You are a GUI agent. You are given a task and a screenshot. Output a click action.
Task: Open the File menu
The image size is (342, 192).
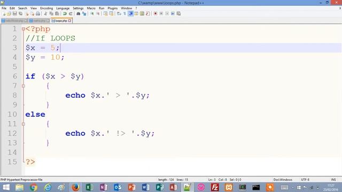click(x=4, y=9)
